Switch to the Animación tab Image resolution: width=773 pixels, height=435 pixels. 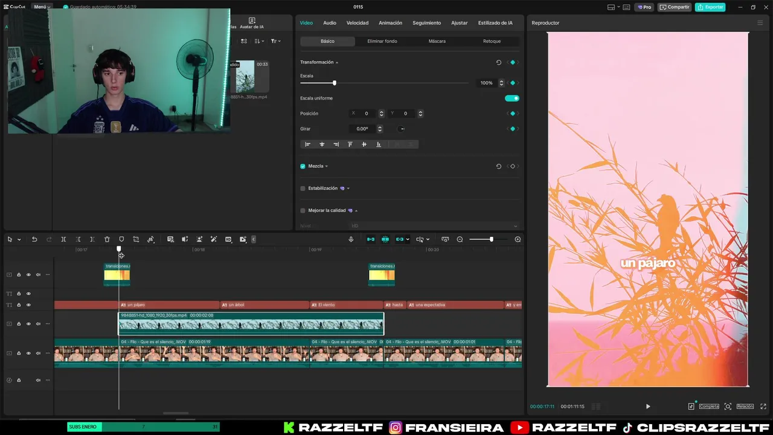click(390, 23)
